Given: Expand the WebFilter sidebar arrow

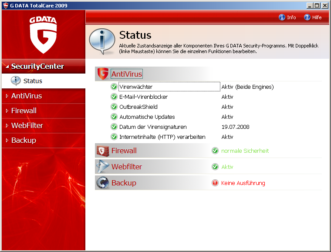Looking at the screenshot, I should pos(7,126).
